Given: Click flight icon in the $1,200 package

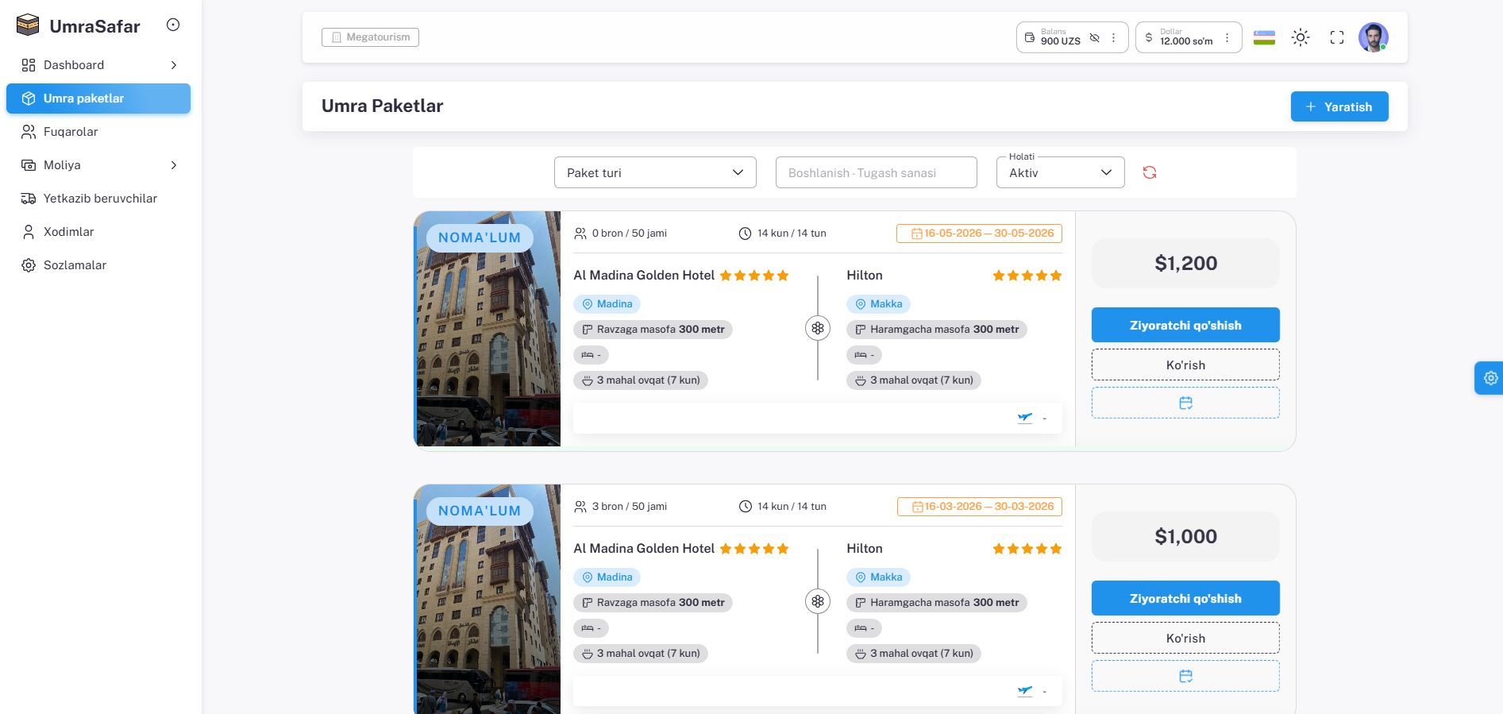Looking at the screenshot, I should (x=1025, y=418).
